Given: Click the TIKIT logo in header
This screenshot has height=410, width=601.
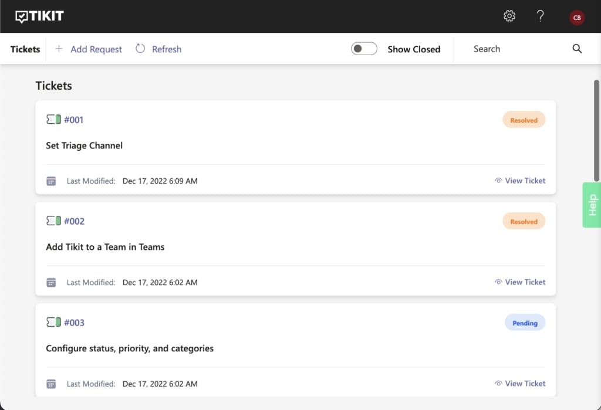Looking at the screenshot, I should tap(40, 16).
